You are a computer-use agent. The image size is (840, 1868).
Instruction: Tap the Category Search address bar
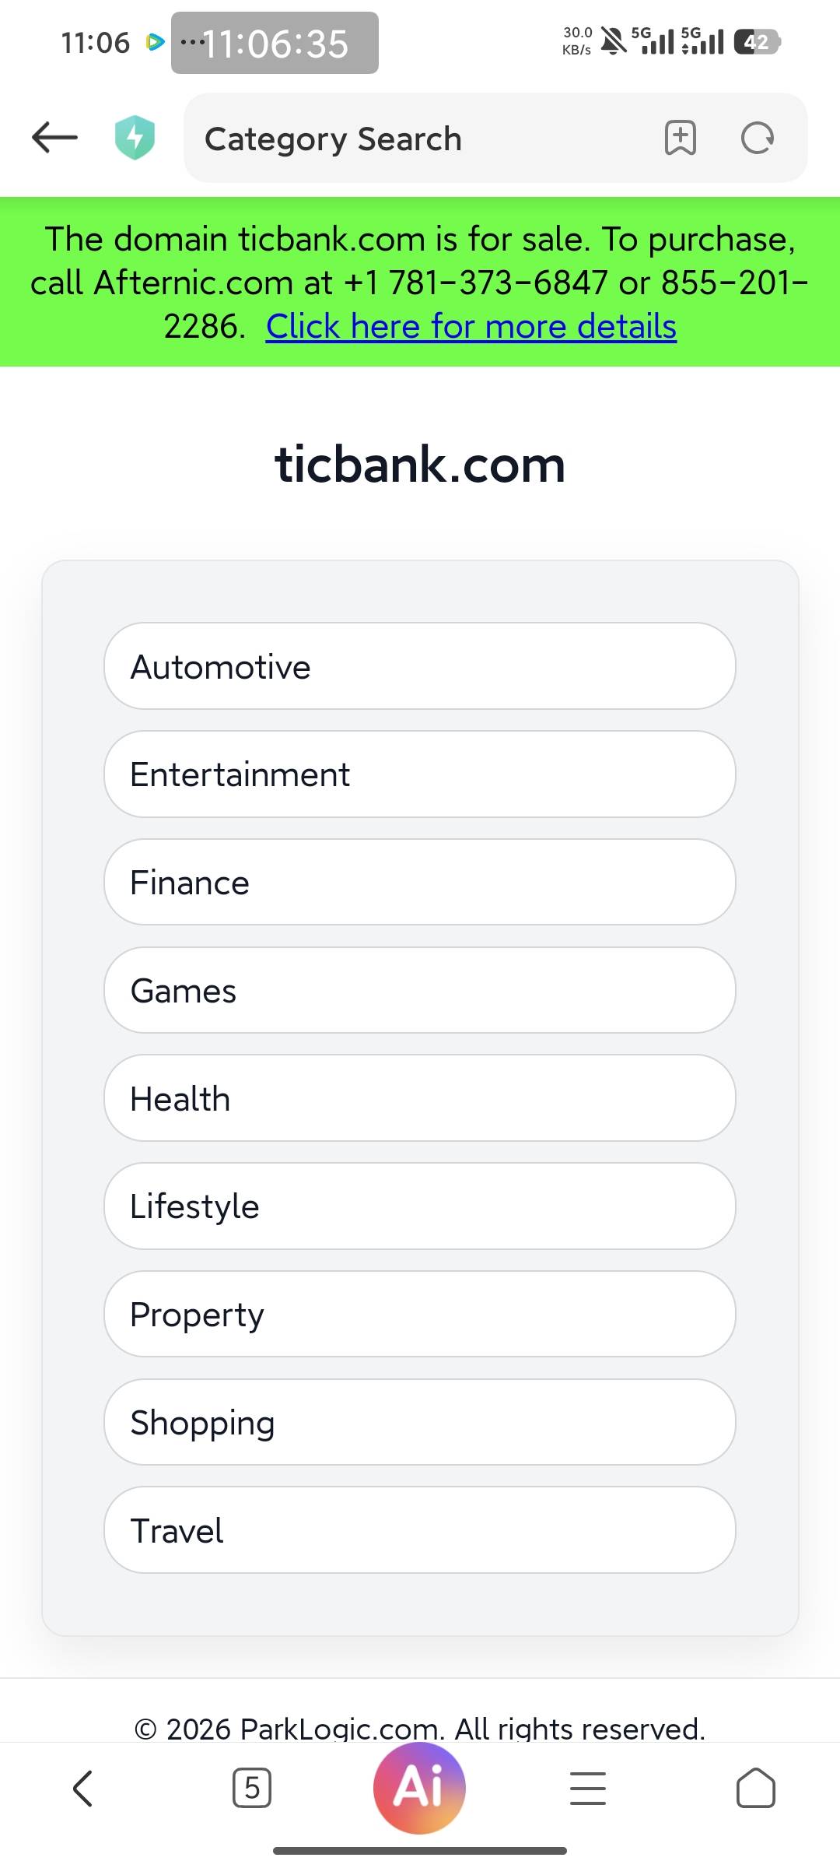[420, 139]
